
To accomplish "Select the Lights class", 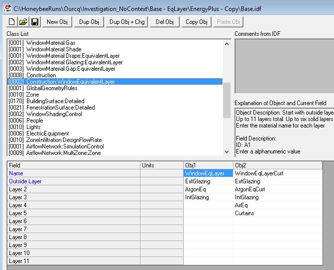I will (x=115, y=127).
